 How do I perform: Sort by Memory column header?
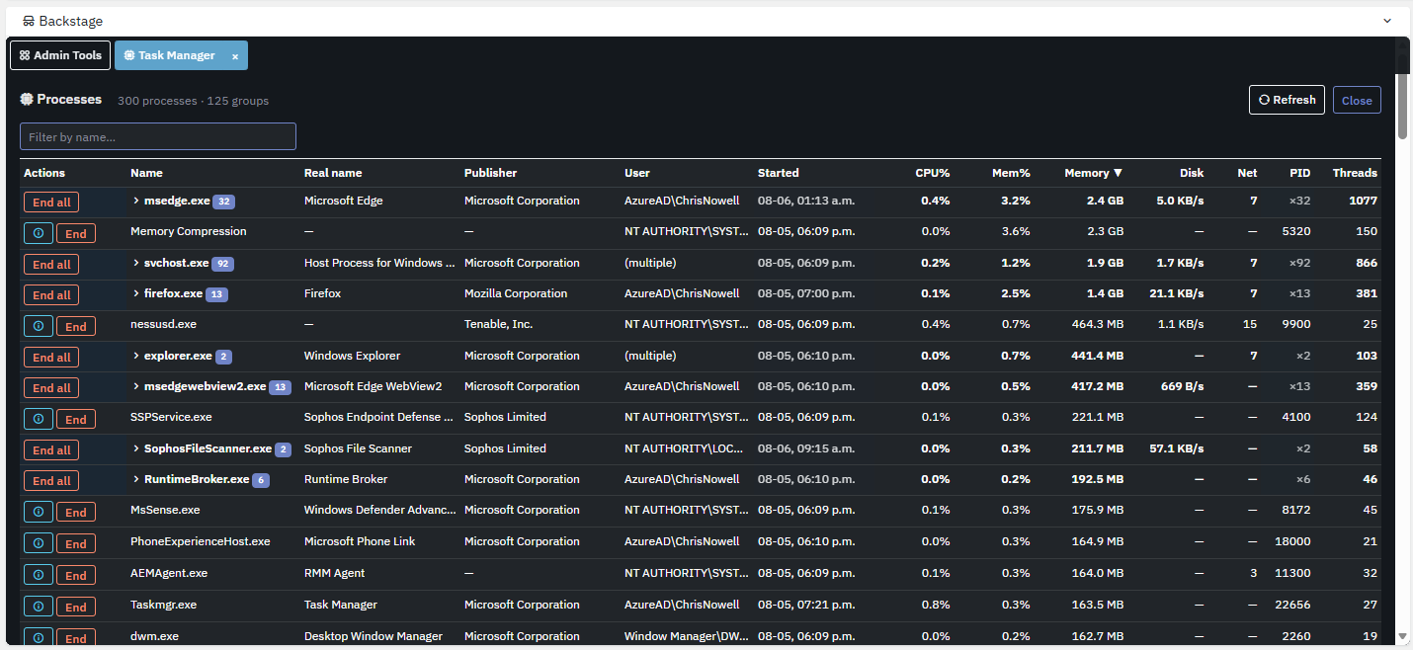click(x=1093, y=173)
